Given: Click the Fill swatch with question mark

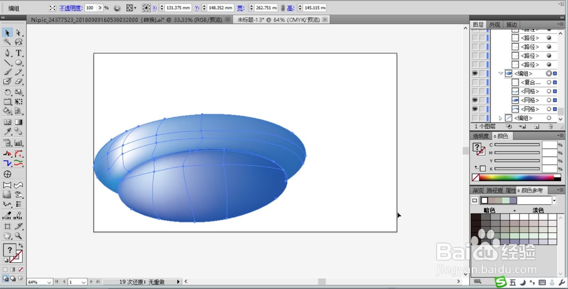Looking at the screenshot, I should coord(10,249).
